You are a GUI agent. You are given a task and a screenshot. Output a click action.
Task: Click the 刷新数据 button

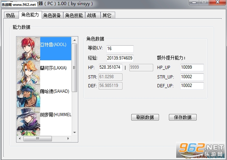pos(145,117)
